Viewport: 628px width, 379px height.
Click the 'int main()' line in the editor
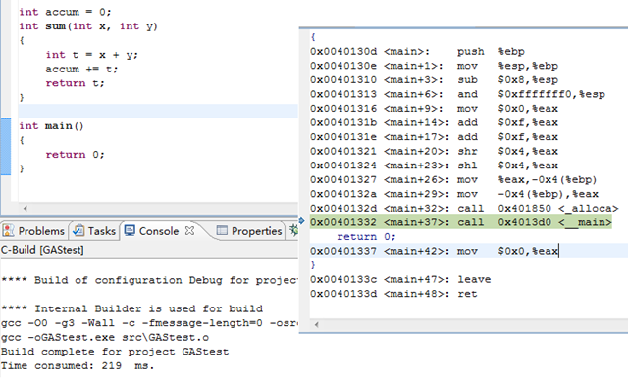(x=51, y=126)
